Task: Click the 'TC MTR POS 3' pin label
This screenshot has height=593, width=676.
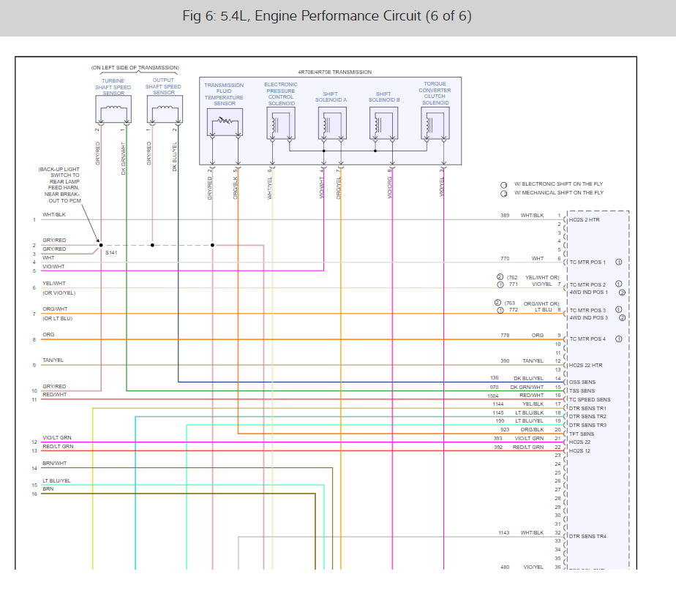Action: coord(587,310)
